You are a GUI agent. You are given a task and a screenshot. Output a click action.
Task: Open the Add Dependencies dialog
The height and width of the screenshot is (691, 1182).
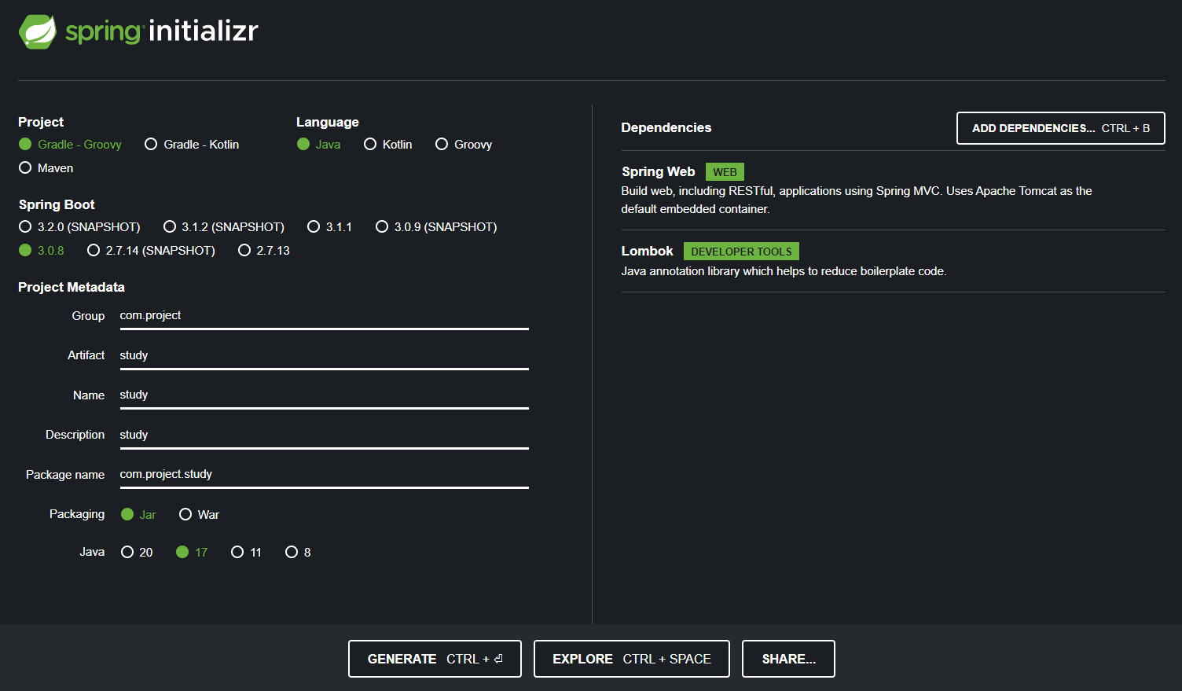click(1060, 128)
